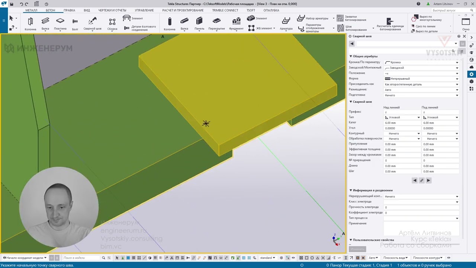Open the Арматура rebar tool
The height and width of the screenshot is (268, 476).
point(286,24)
